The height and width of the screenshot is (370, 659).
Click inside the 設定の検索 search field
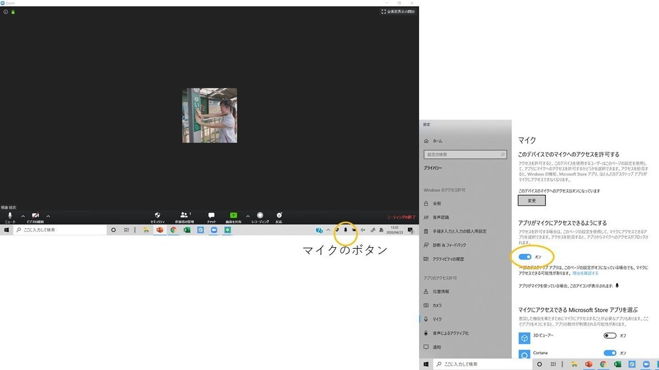point(465,154)
